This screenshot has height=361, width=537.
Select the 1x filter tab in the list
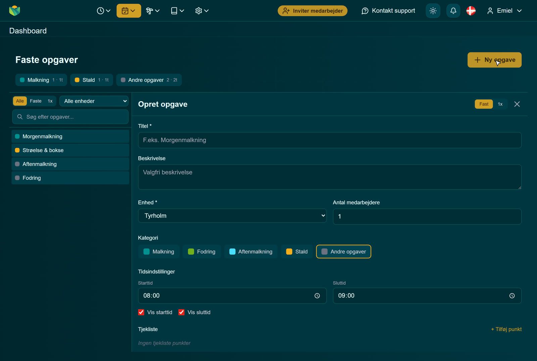[x=50, y=101]
